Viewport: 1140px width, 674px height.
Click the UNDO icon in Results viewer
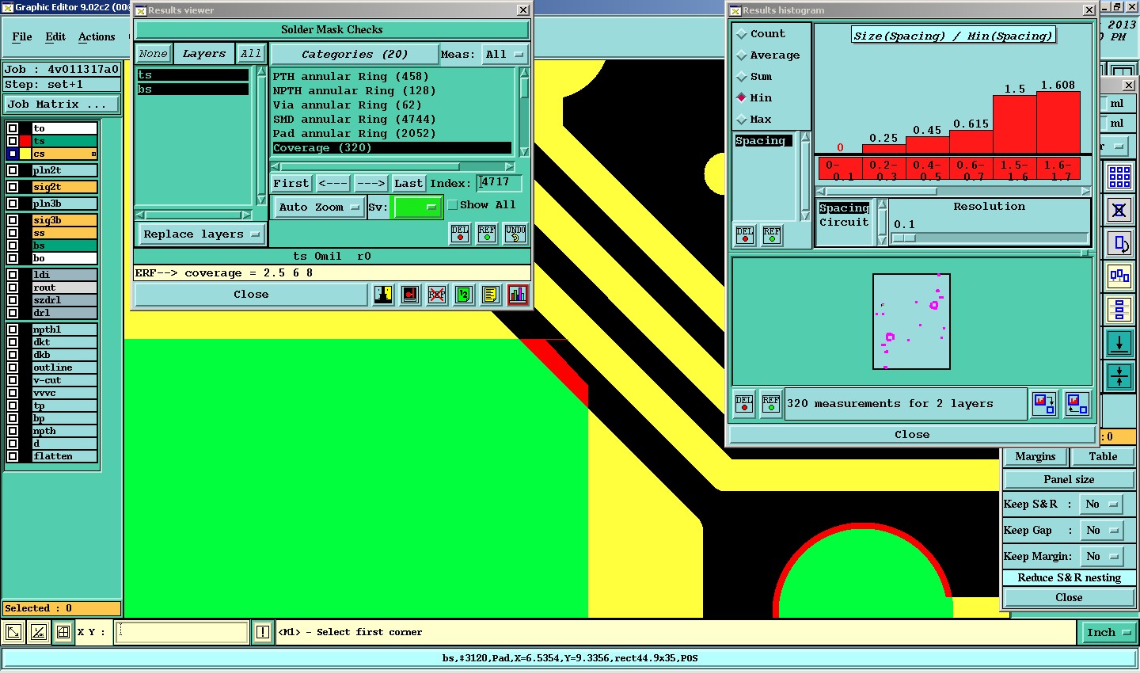[x=515, y=234]
